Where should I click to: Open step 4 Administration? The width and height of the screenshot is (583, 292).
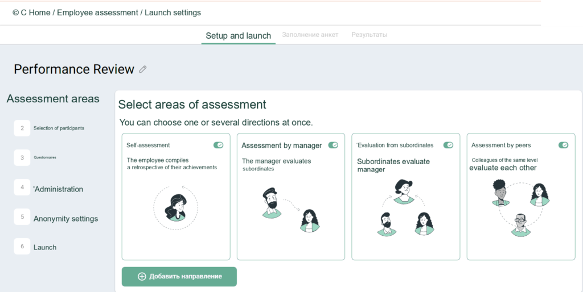[x=49, y=189]
